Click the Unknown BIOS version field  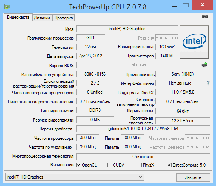point(137,65)
